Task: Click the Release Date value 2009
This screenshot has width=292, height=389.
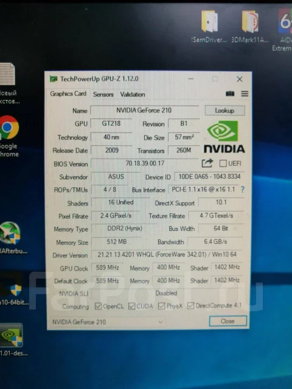Action: pos(111,150)
